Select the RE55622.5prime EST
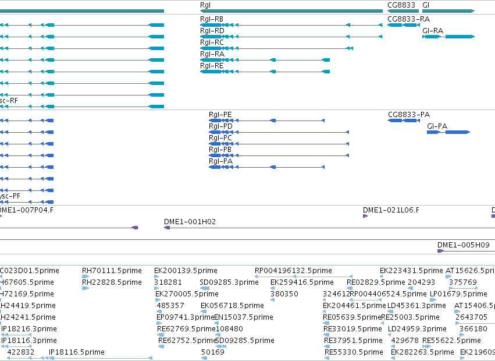The width and height of the screenshot is (495, 361). pos(427,347)
